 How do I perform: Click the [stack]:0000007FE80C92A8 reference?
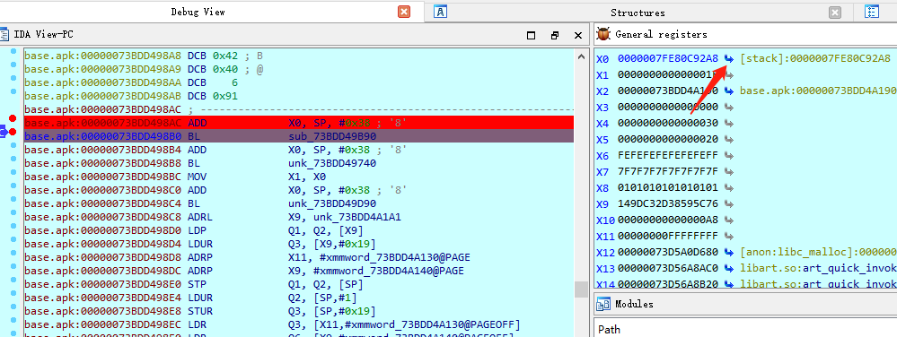pyautogui.click(x=815, y=59)
